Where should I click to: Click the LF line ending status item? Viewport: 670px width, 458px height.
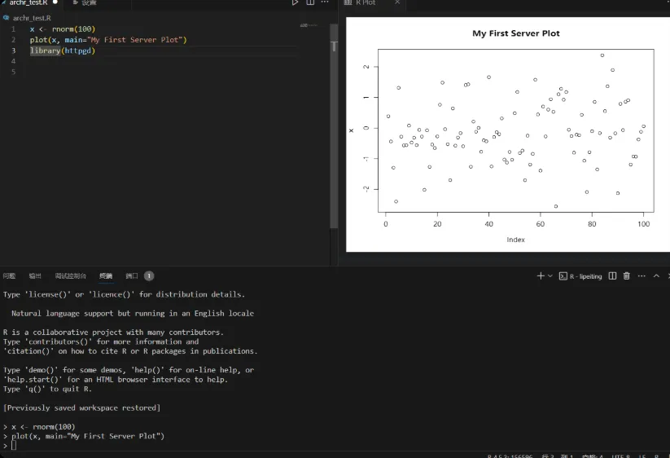point(642,456)
